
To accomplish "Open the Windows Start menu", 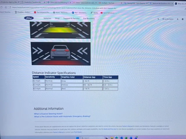I will (x=78, y=138).
